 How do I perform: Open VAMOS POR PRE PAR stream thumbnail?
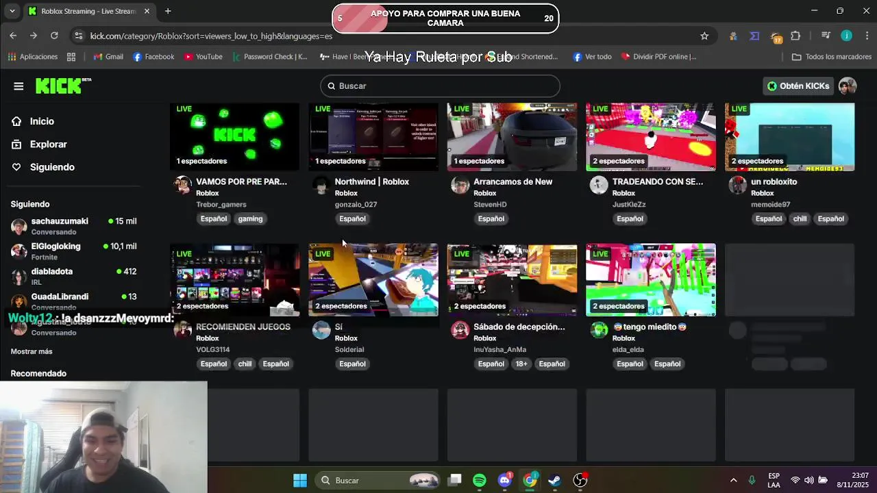pyautogui.click(x=234, y=136)
